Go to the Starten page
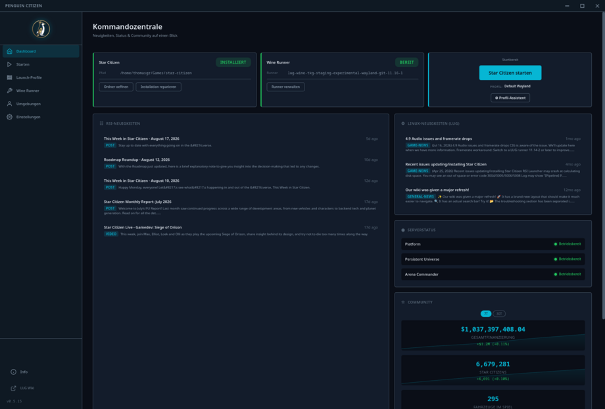605x409 pixels. [41, 64]
